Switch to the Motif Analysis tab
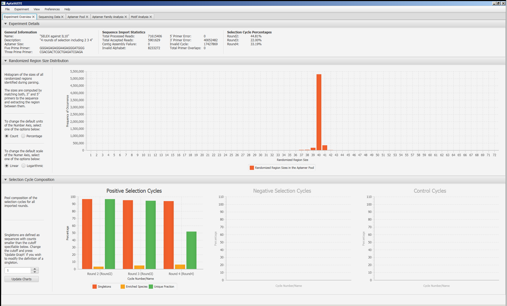Viewport: 507px width, 306px height. [x=139, y=17]
